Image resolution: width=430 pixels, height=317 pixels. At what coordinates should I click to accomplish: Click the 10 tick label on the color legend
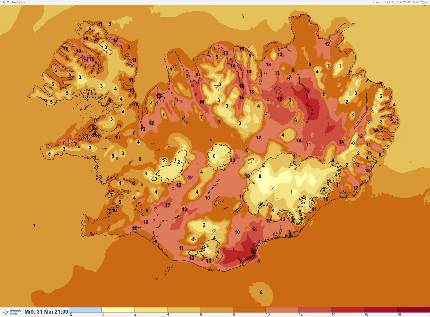[268, 314]
